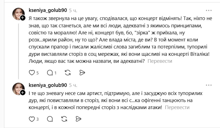Viewport: 220px width, 128px height.
Task: Open second comment's 5 ч. timestamp
Action: [x=73, y=85]
